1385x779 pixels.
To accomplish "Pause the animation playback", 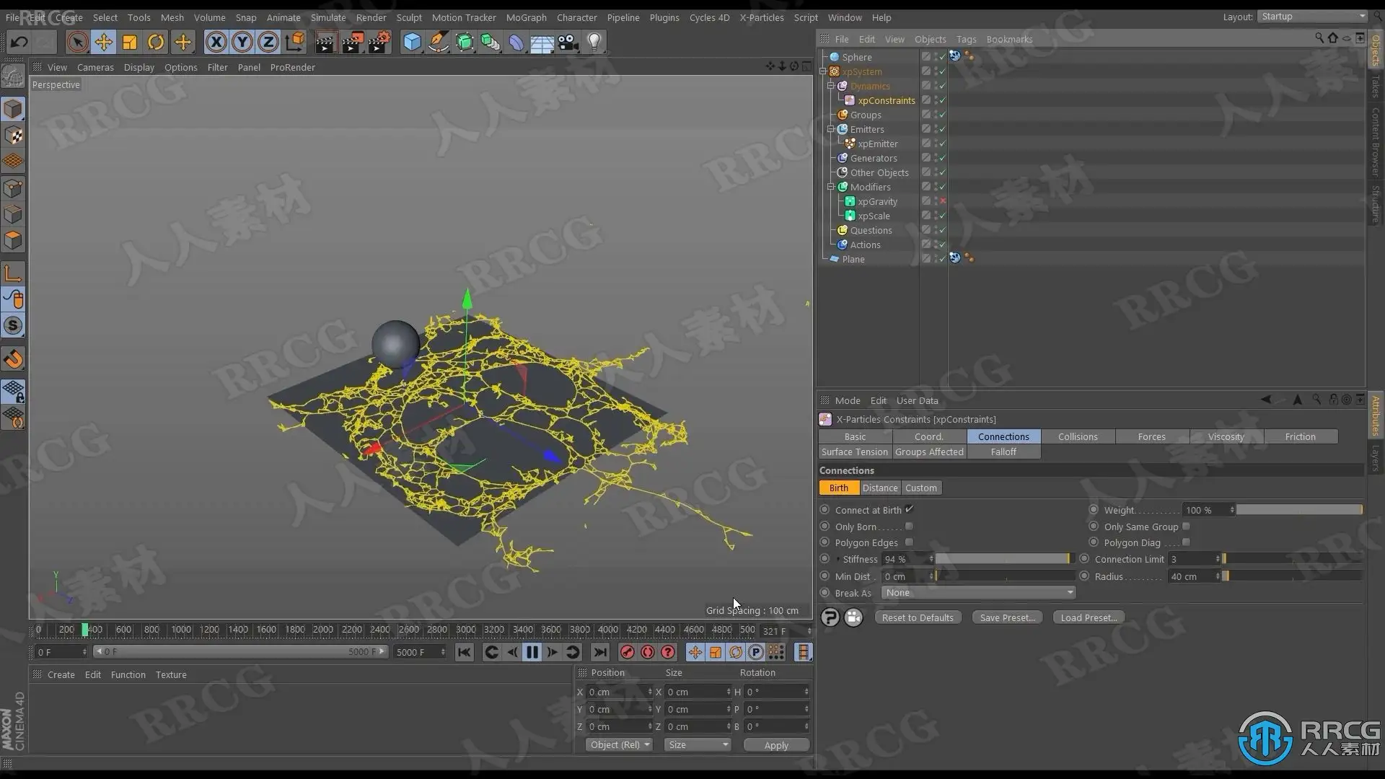I will click(532, 652).
